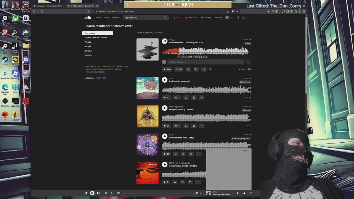Image resolution: width=354 pixels, height=199 pixels.
Task: Open more menu for Delirium (Intrumental)
Action: 202,98
